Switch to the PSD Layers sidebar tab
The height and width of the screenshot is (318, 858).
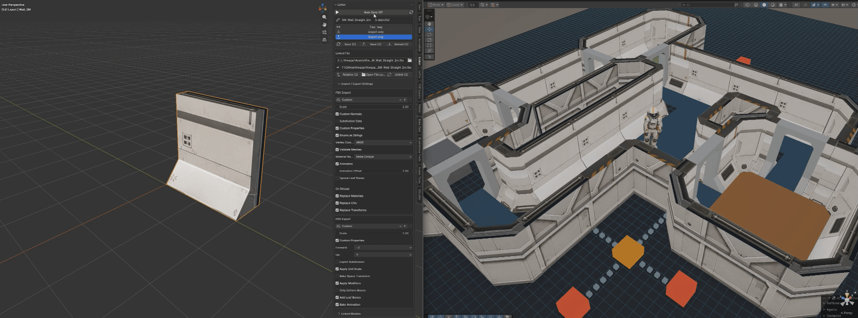[419, 90]
